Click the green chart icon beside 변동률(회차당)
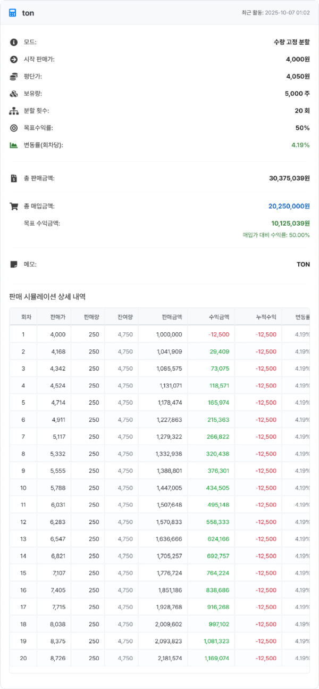 click(13, 144)
